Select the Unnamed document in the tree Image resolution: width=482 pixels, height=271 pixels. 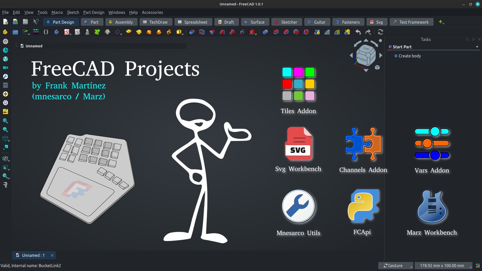point(34,46)
